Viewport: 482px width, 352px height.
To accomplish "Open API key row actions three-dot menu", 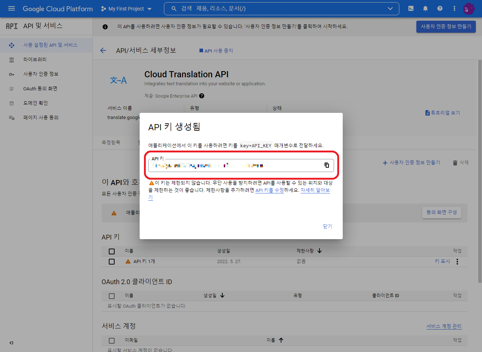I will coord(457,261).
